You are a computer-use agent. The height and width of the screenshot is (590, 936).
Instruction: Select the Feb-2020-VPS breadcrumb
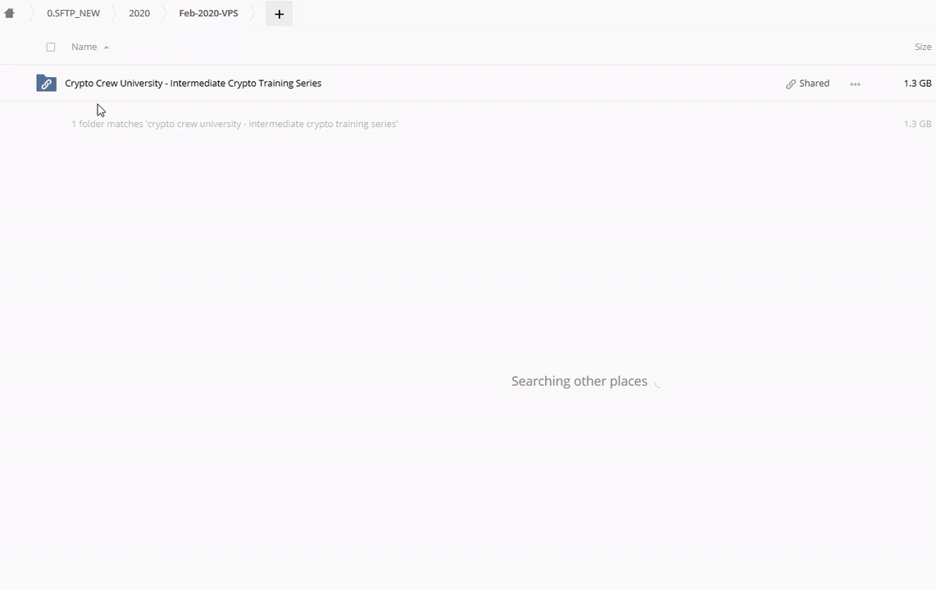click(x=208, y=13)
